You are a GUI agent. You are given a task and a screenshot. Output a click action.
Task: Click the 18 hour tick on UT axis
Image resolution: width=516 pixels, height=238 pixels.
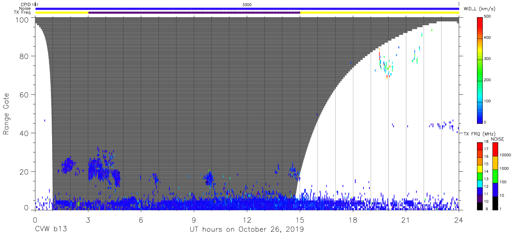353,220
